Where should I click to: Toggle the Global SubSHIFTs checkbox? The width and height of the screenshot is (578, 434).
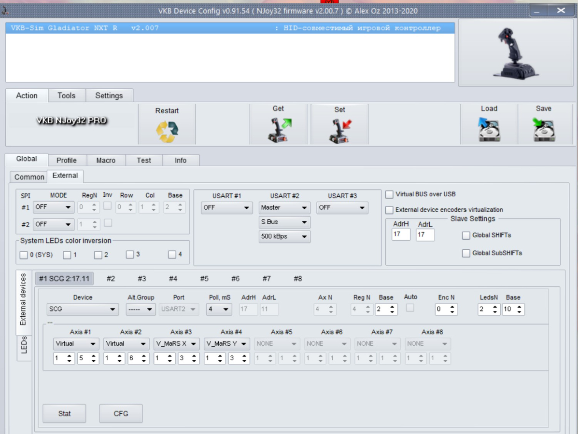[466, 253]
